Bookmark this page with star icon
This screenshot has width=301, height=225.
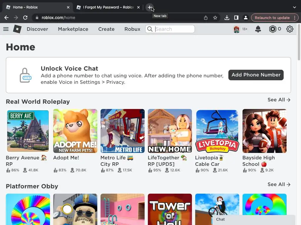tap(215, 18)
